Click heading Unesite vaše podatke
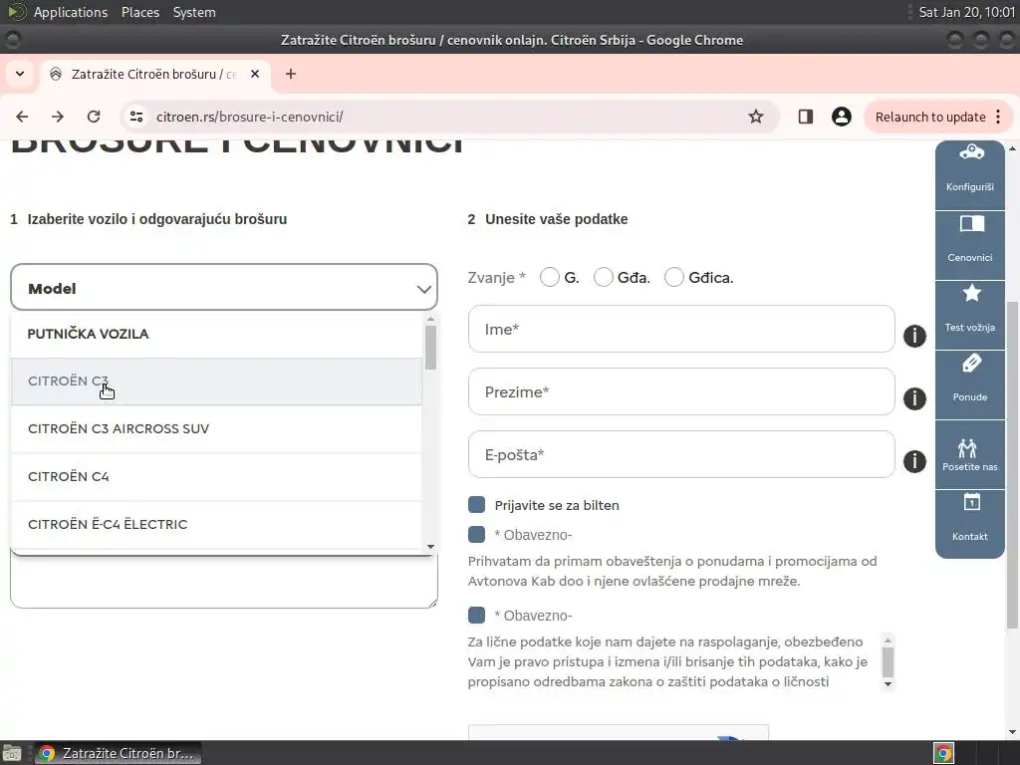The image size is (1020, 765). tap(556, 219)
